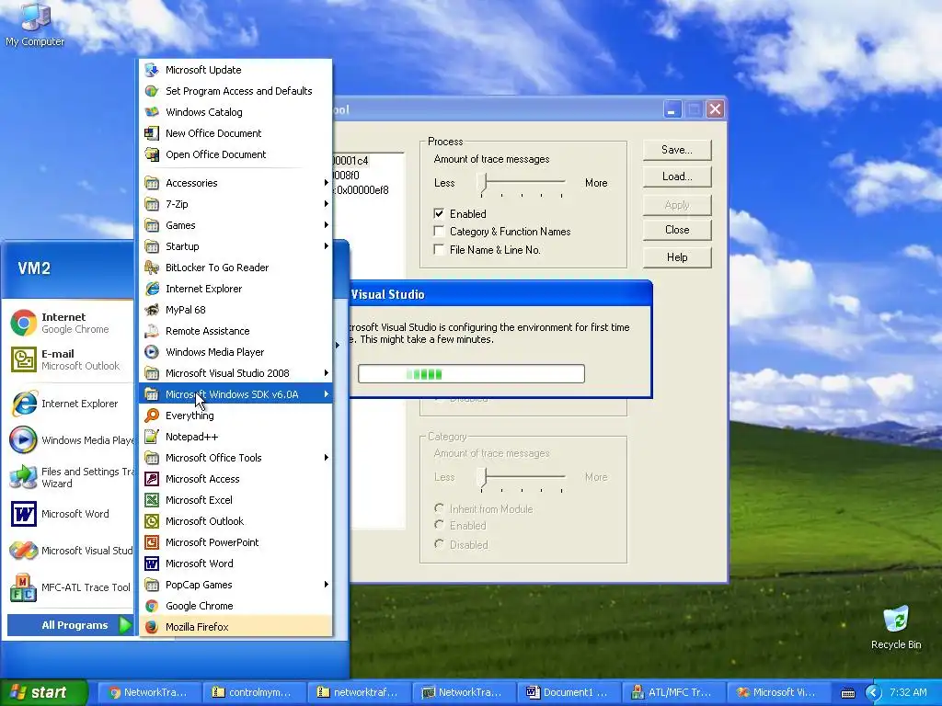Click Open Office Document icon
Viewport: 942px width, 706px height.
coord(152,154)
